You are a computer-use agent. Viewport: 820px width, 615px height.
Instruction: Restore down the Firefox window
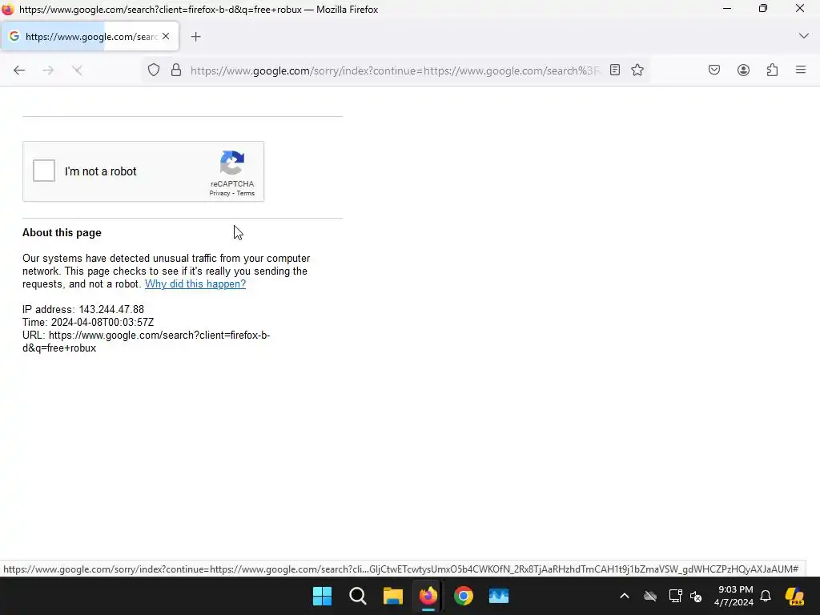click(763, 9)
